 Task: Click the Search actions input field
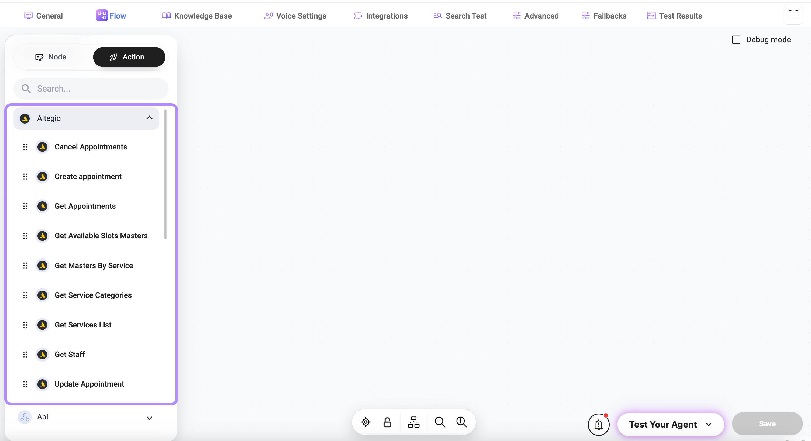coord(91,89)
